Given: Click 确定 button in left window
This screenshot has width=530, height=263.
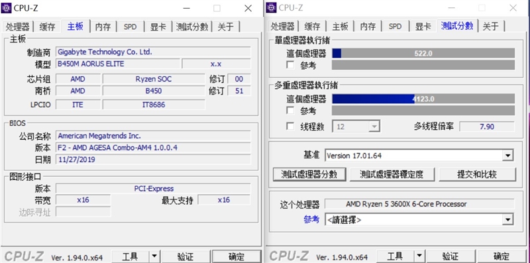Looking at the screenshot, I should (x=237, y=256).
